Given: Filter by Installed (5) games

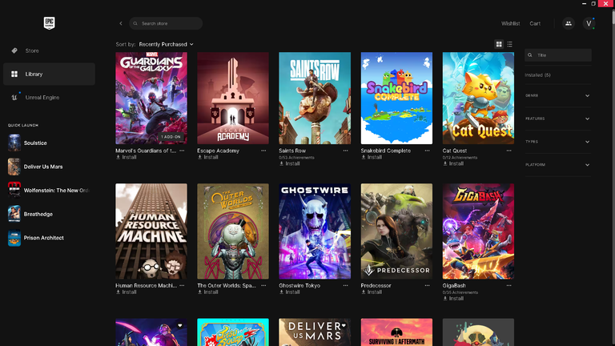Looking at the screenshot, I should point(537,75).
